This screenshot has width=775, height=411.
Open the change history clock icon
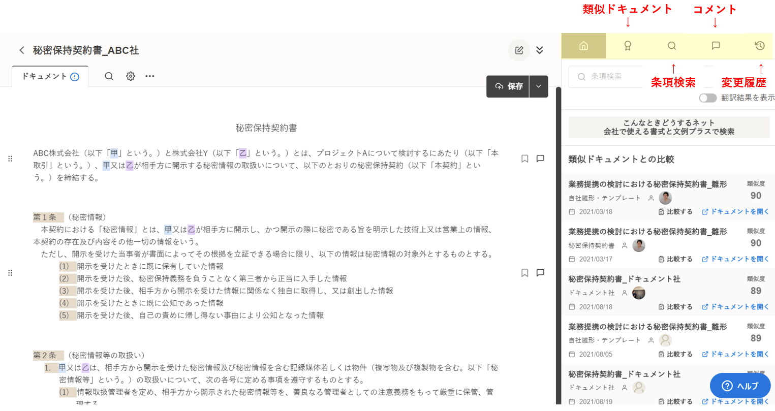pos(759,46)
